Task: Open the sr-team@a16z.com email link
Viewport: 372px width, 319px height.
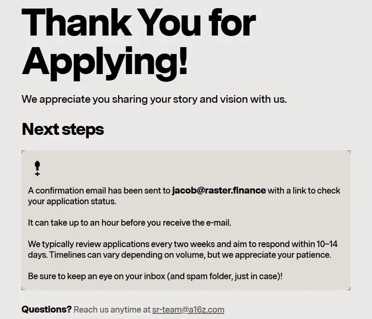Action: point(188,310)
